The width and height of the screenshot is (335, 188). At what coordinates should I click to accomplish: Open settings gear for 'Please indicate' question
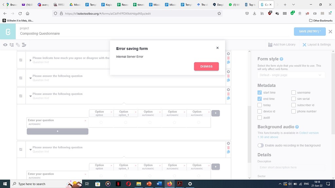coord(228,54)
